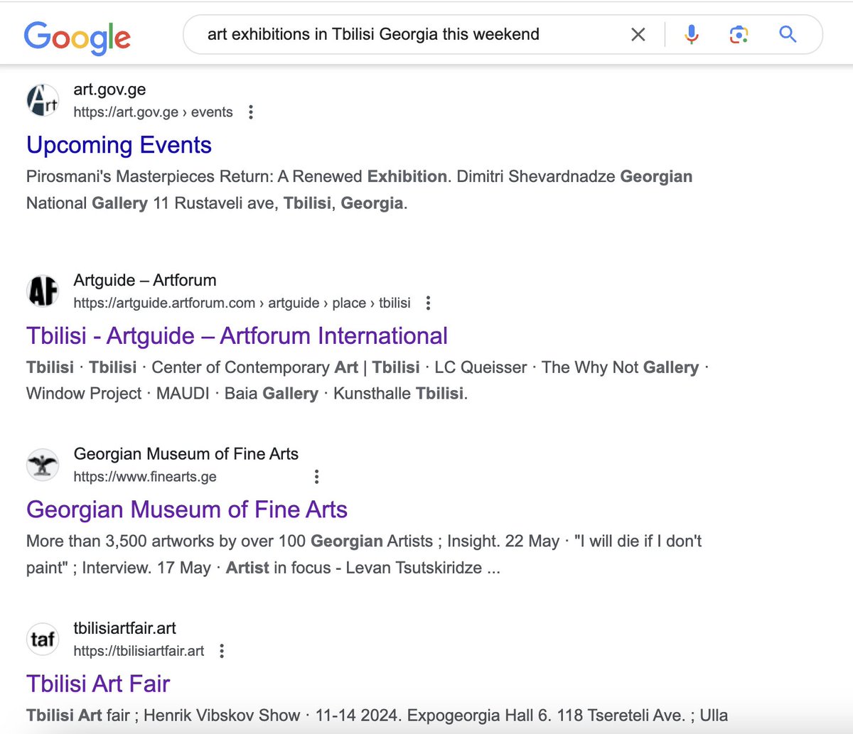
Task: Click Georgian Museum of Fine Arts site name
Action: coord(186,454)
